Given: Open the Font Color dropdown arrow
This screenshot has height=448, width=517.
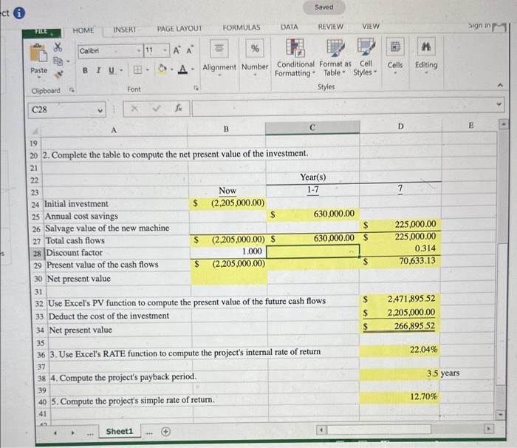Looking at the screenshot, I should [x=193, y=69].
